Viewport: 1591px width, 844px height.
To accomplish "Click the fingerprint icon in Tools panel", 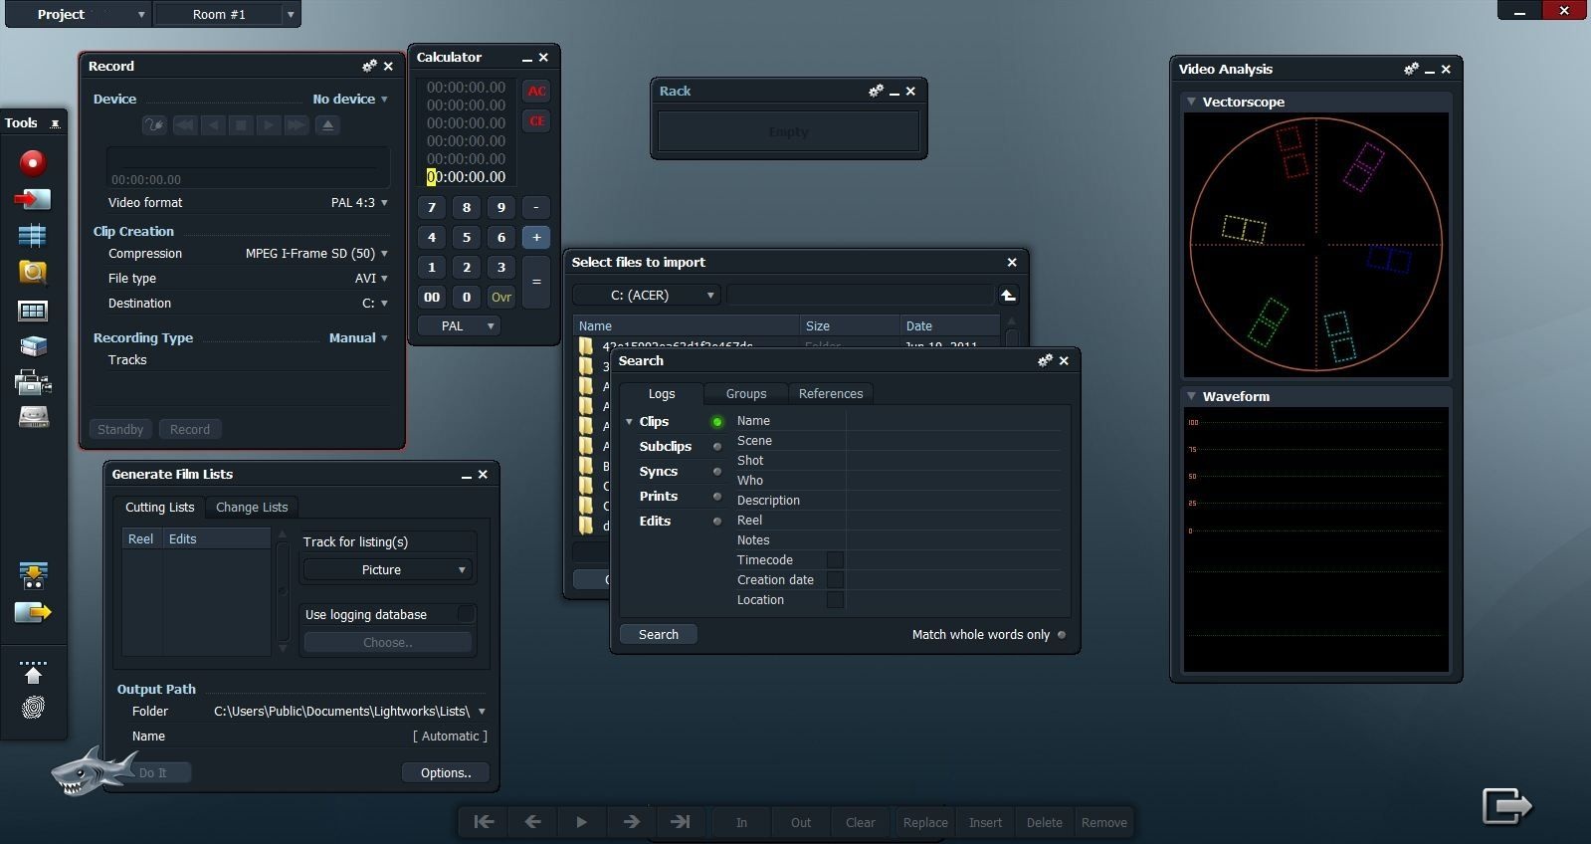I will (33, 708).
